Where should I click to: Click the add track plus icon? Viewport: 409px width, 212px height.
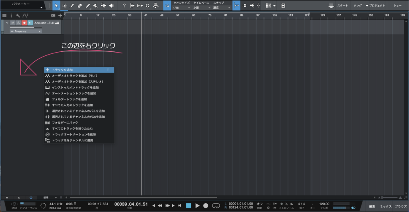[60, 15]
